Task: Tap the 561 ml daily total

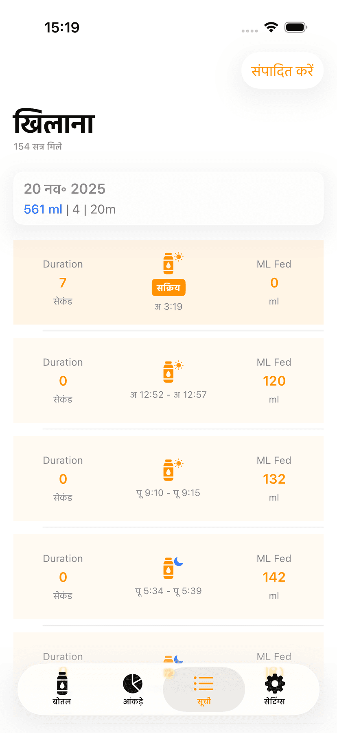Action: (43, 209)
